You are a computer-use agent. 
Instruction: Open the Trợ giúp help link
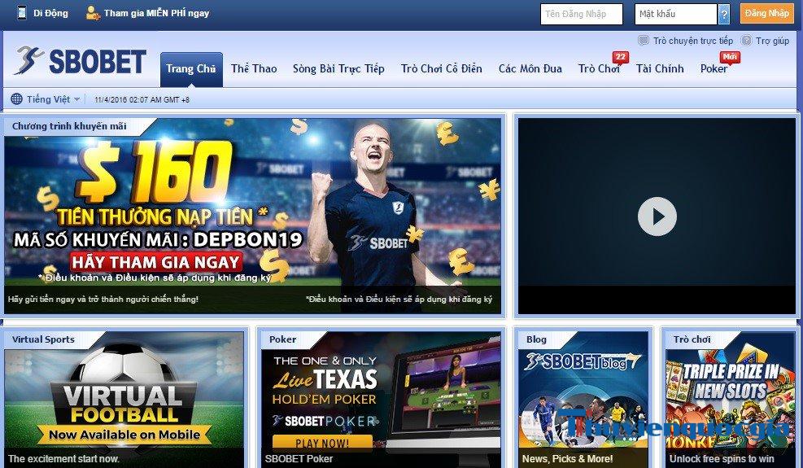click(772, 41)
